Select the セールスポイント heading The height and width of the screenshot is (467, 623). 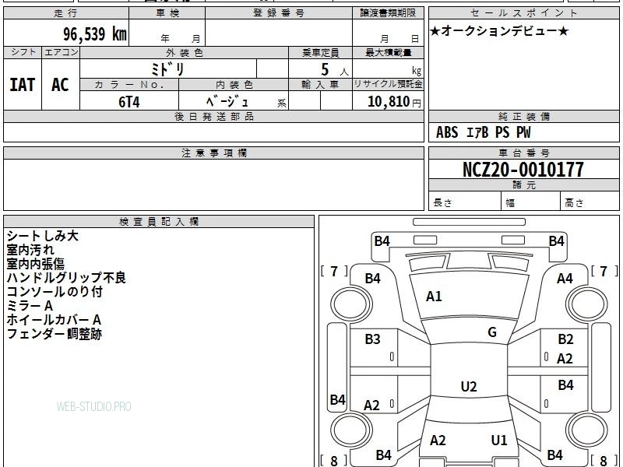[523, 13]
